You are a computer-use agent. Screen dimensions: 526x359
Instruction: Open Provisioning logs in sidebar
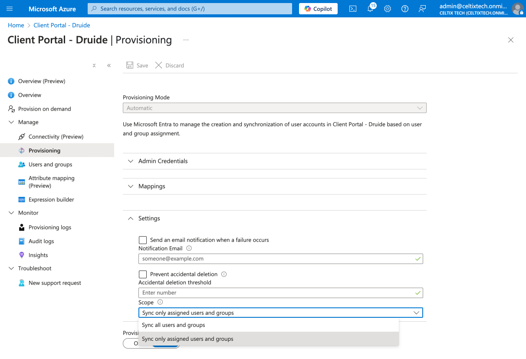[x=49, y=227]
